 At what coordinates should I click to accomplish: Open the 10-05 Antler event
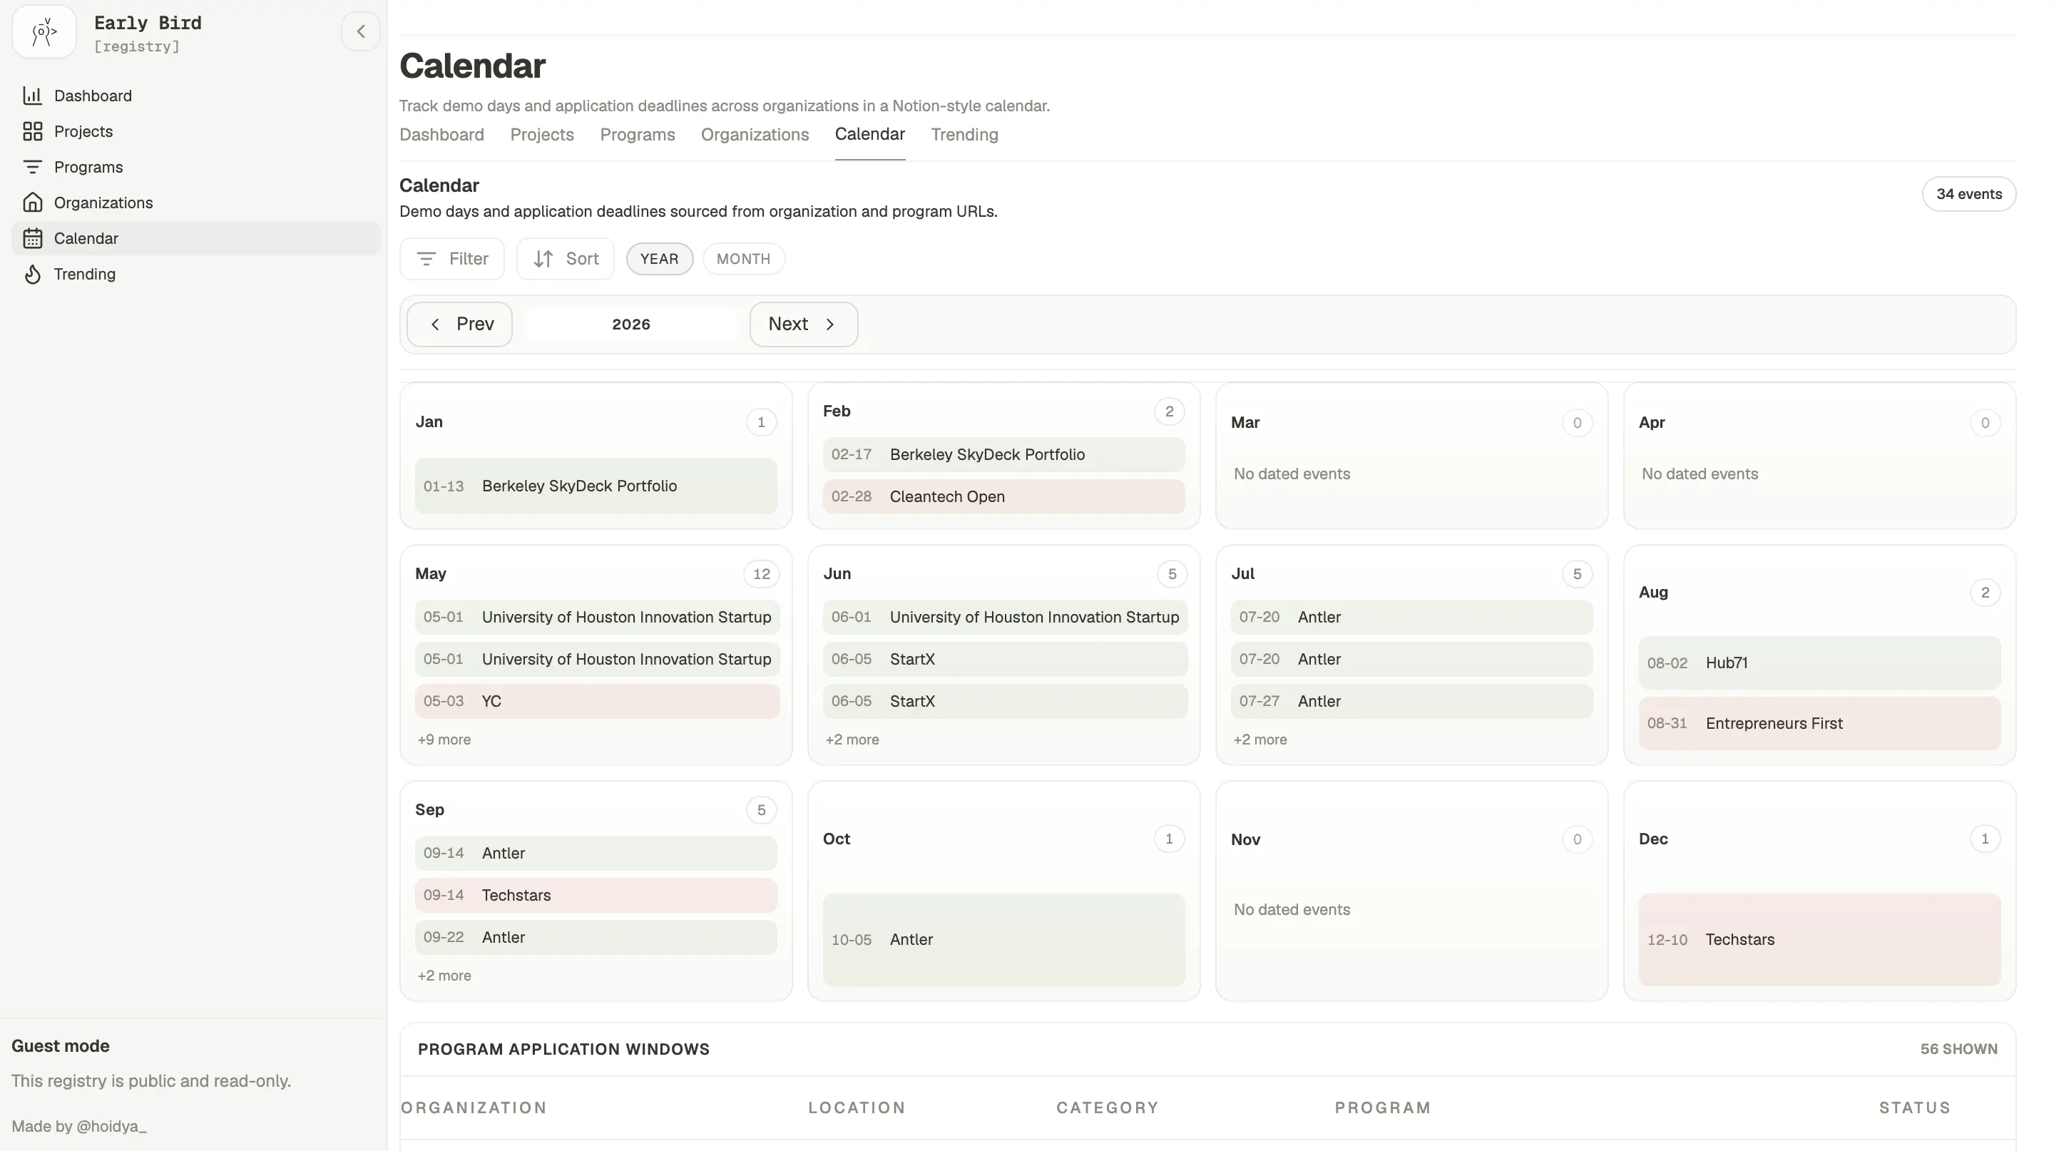click(1004, 940)
